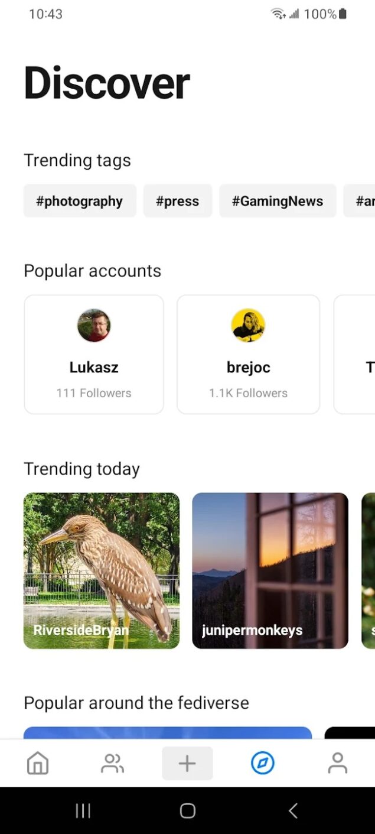This screenshot has height=834, width=375.
Task: Open the people/network tab icon
Action: click(112, 763)
